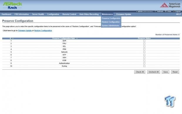Click the Print icon
This screenshot has height=114, width=182.
pos(166,11)
